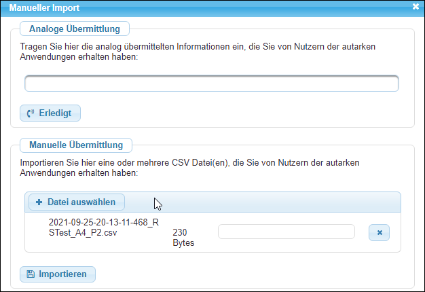Click the upload progress bar of the CSV file
425x292 pixels.
coord(287,232)
